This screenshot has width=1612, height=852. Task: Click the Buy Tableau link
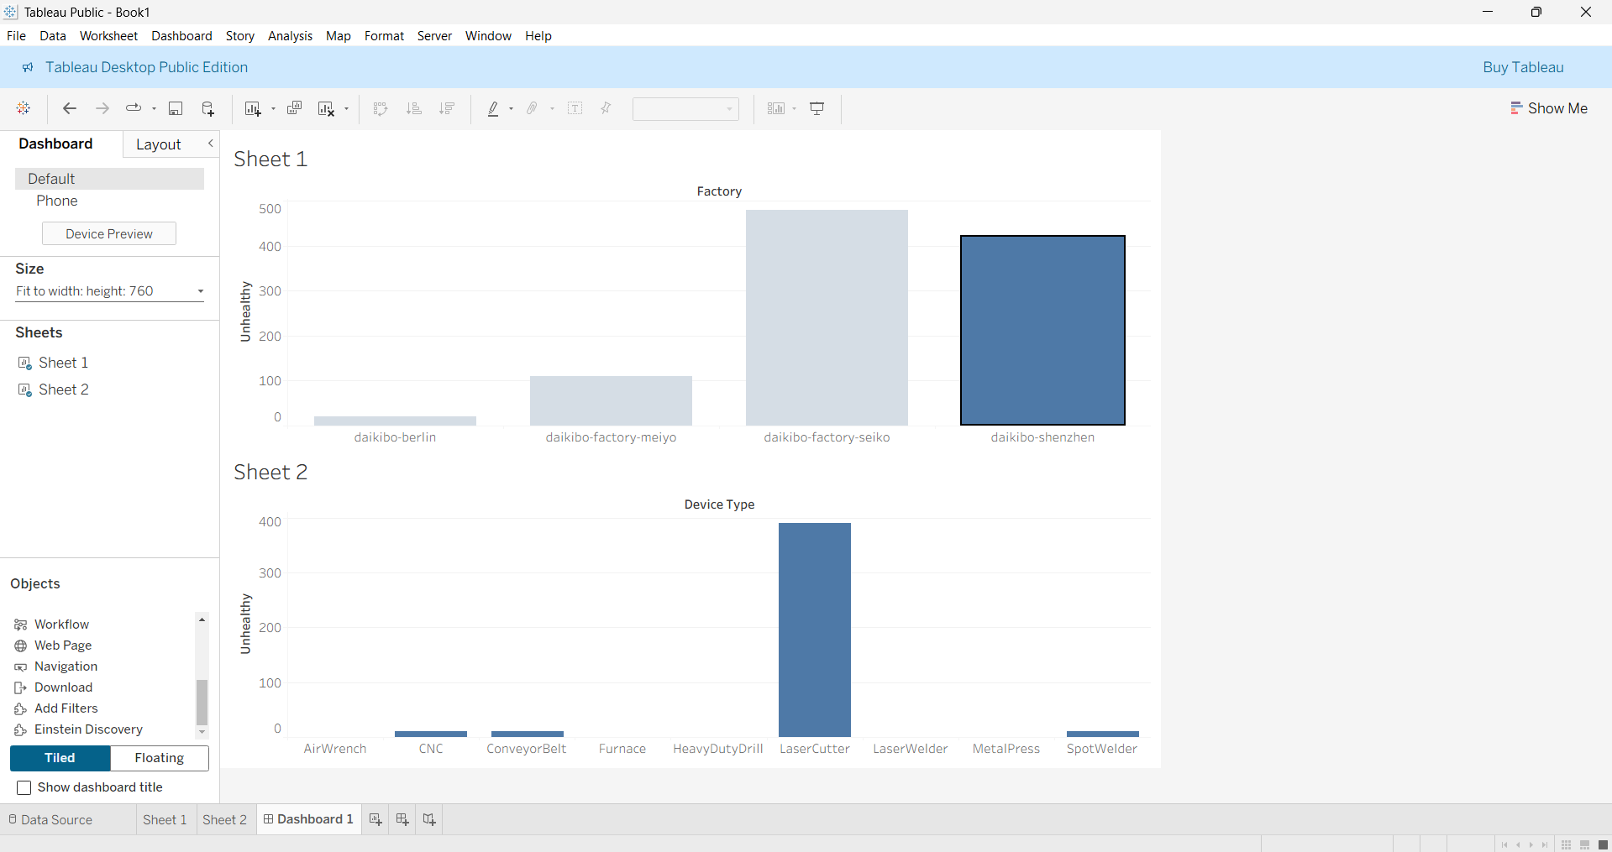pyautogui.click(x=1523, y=67)
